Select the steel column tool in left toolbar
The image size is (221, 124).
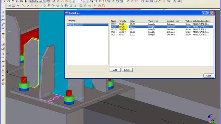[x=3, y=12]
